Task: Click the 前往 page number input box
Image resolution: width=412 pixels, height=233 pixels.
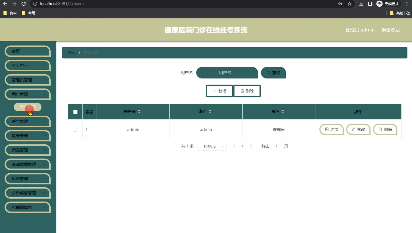Action: [x=276, y=146]
